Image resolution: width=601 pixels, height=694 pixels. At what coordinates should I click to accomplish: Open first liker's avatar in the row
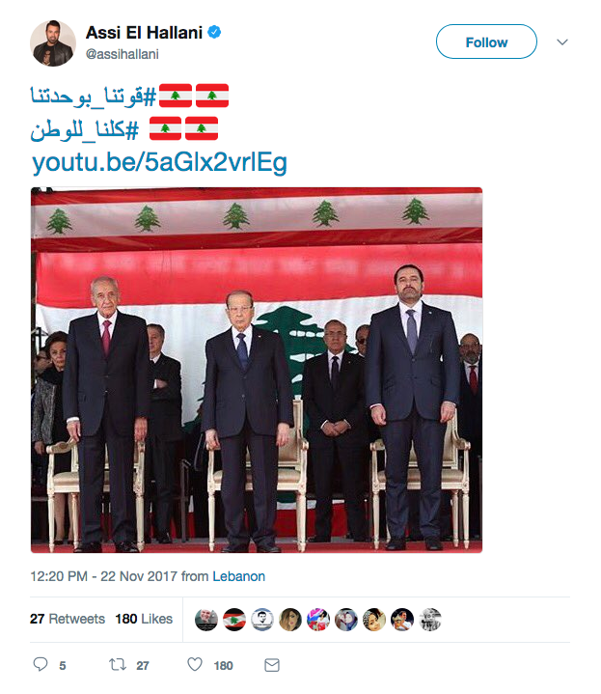point(206,620)
